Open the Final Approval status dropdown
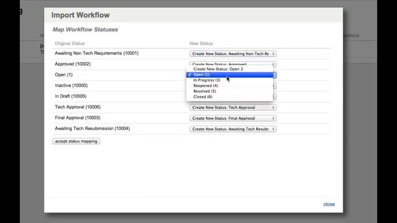This screenshot has height=223, width=397. coord(233,118)
